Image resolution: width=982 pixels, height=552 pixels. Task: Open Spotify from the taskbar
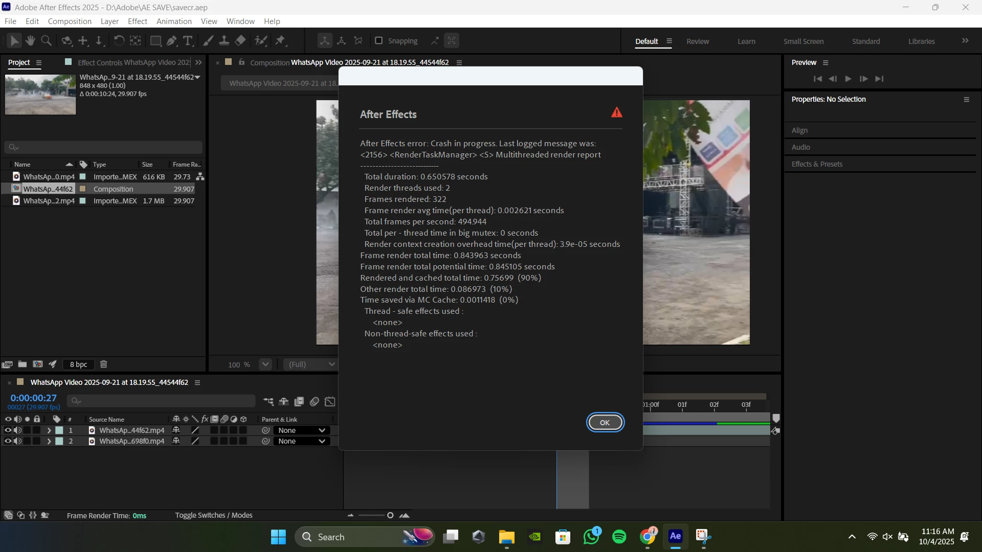[x=619, y=537]
